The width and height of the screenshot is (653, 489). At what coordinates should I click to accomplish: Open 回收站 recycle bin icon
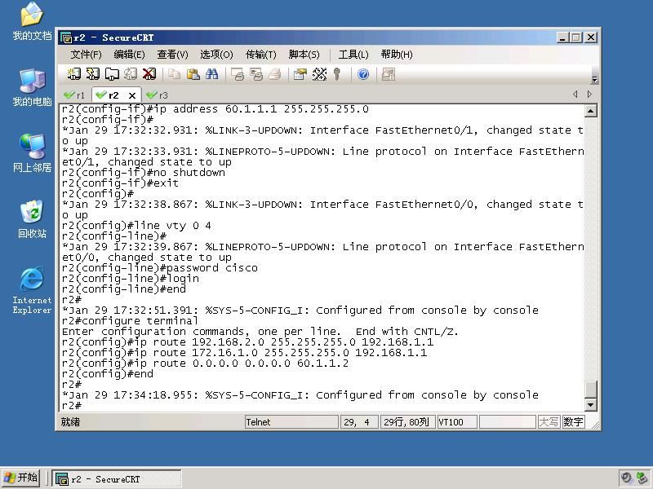[x=32, y=219]
